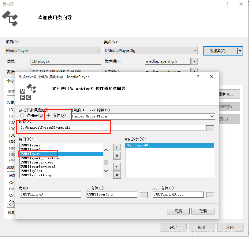Viewport: 249px width, 237px height.
Task: Click the 基类 CDialogEx field
Action: tap(66, 61)
